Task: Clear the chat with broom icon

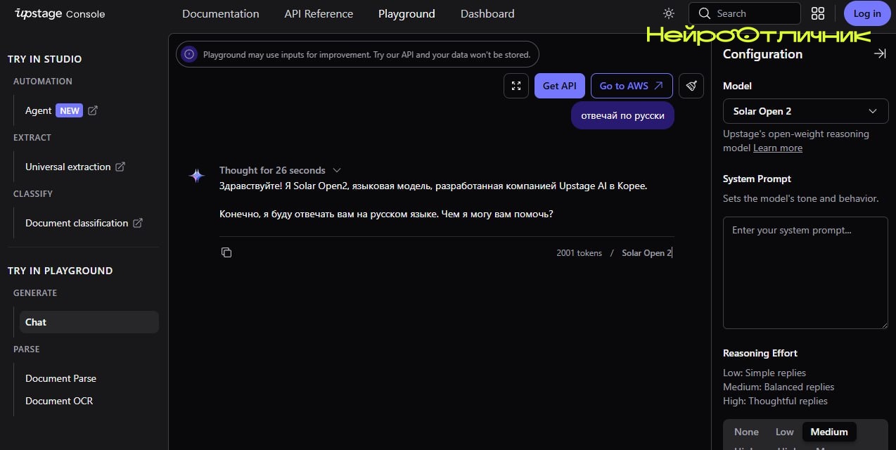Action: 691,86
